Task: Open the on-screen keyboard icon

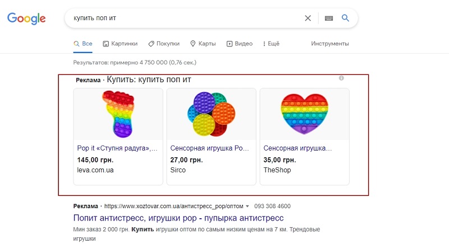Action: click(329, 18)
